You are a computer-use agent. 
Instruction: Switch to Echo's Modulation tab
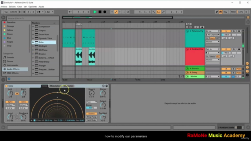(55, 86)
